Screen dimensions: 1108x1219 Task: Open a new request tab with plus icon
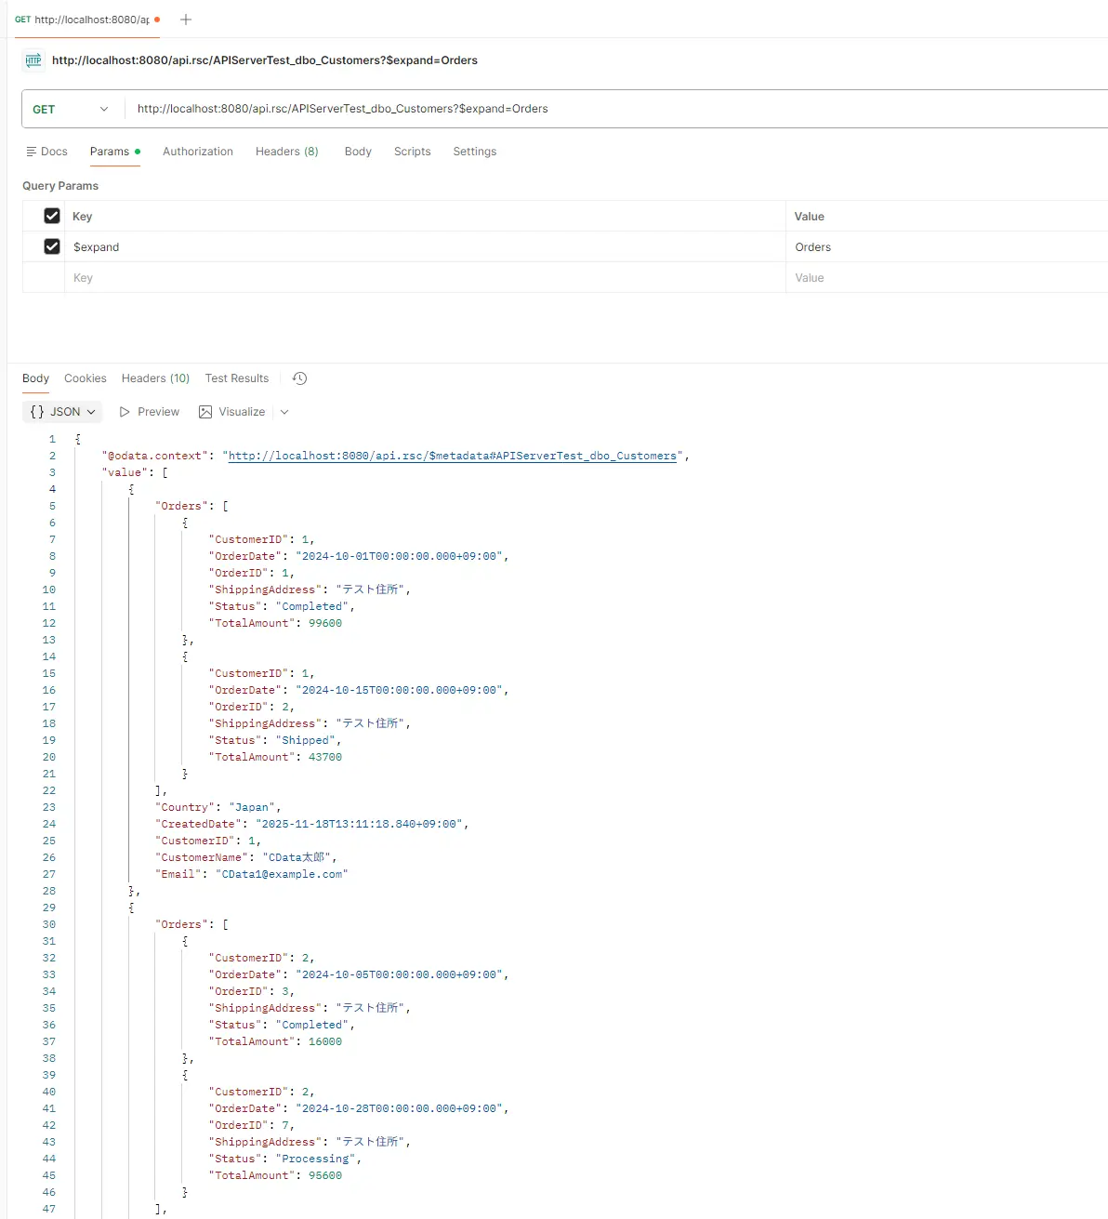tap(186, 20)
